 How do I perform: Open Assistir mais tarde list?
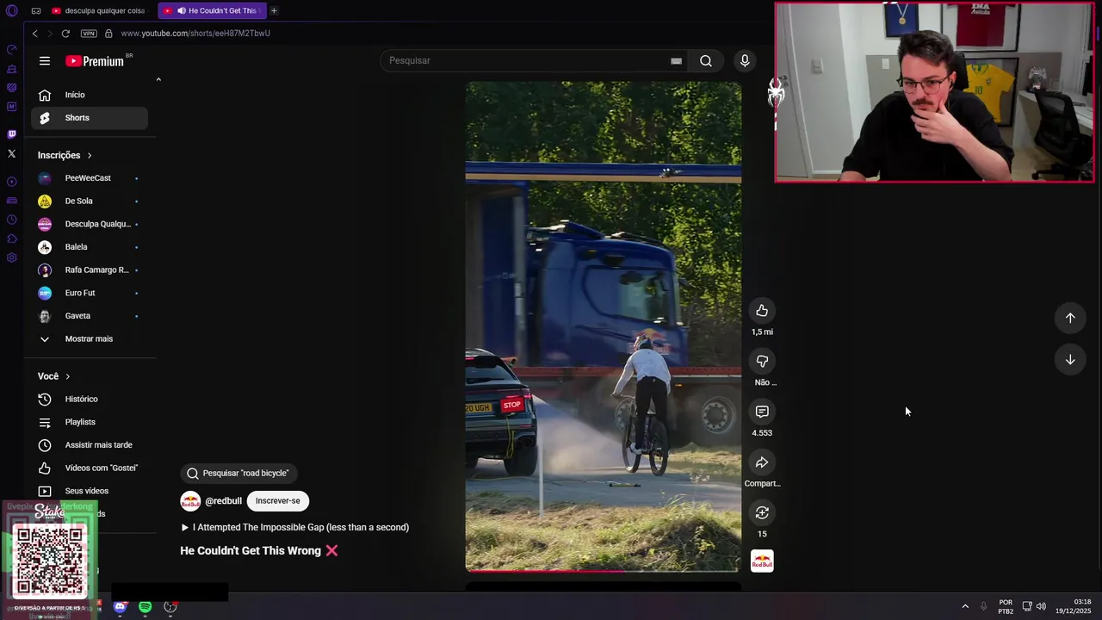[90, 445]
